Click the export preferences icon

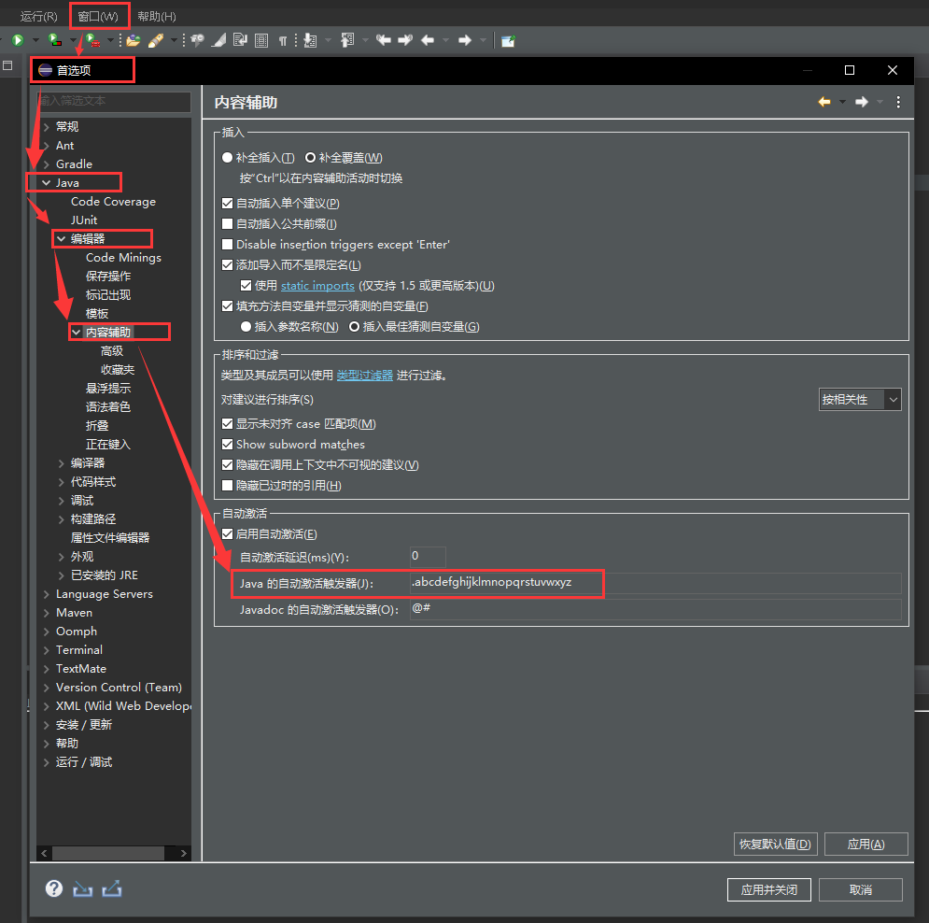point(112,888)
